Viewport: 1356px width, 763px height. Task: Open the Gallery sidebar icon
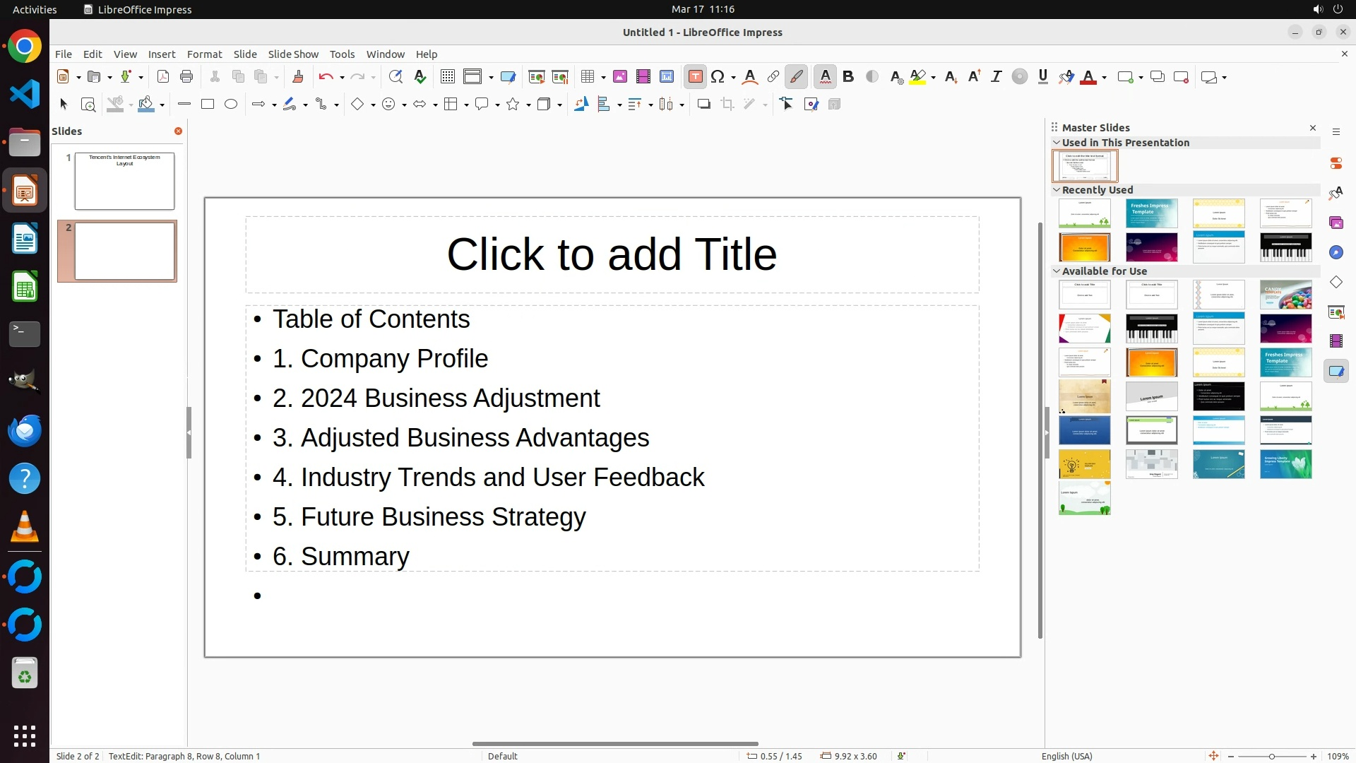(x=1336, y=223)
